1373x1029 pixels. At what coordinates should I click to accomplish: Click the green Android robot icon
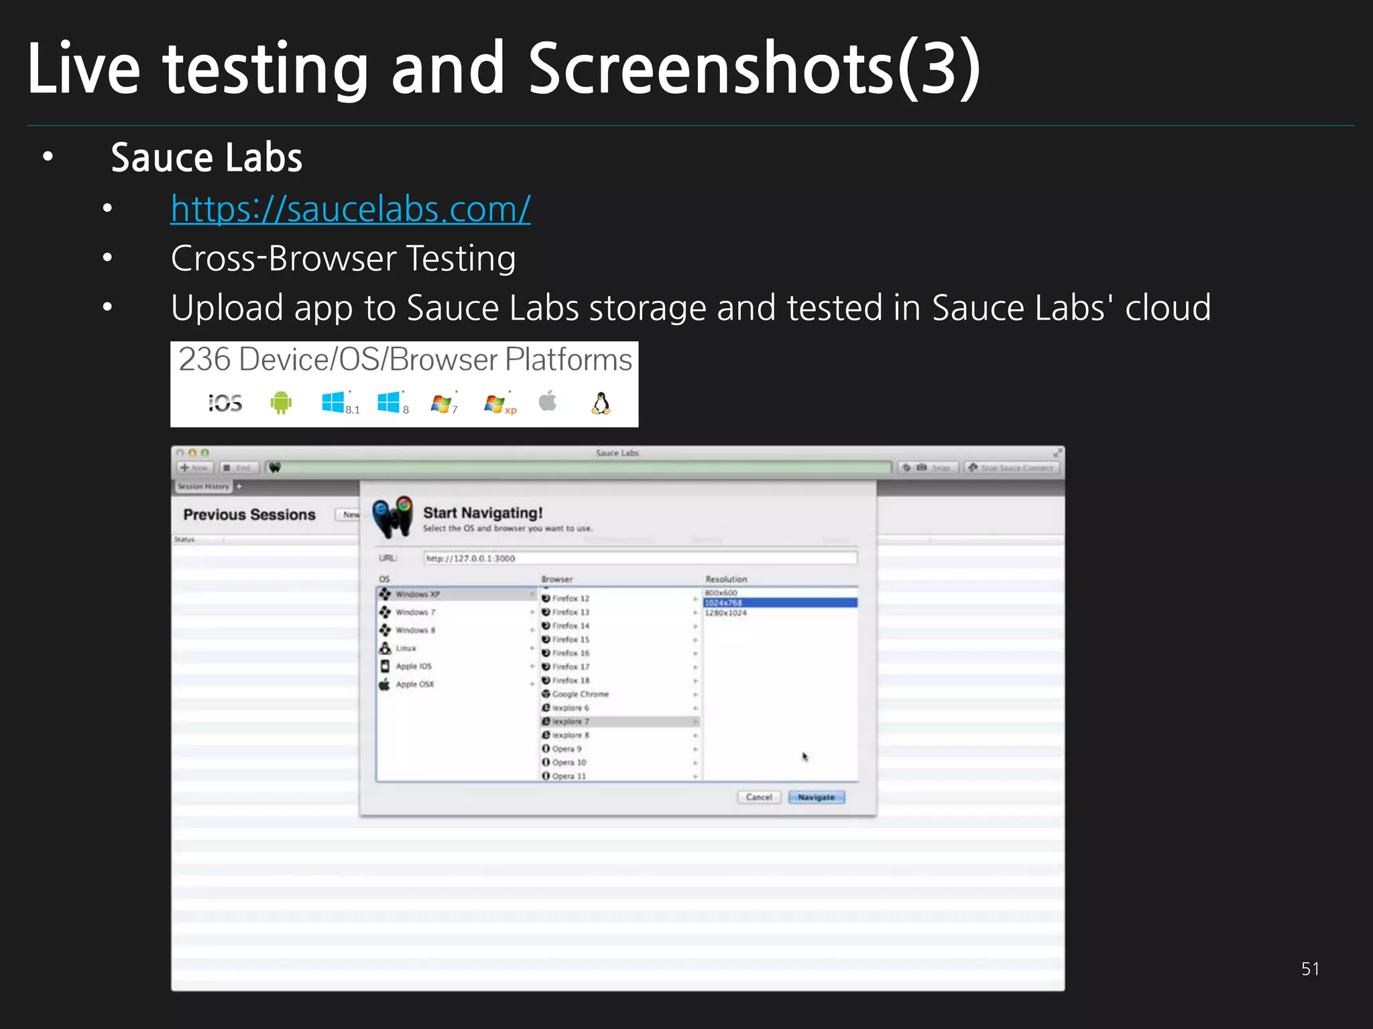tap(281, 403)
